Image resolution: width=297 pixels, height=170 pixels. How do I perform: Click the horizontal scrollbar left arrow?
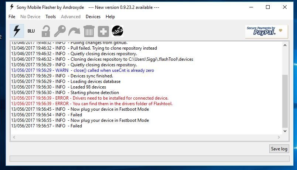[x=14, y=137]
